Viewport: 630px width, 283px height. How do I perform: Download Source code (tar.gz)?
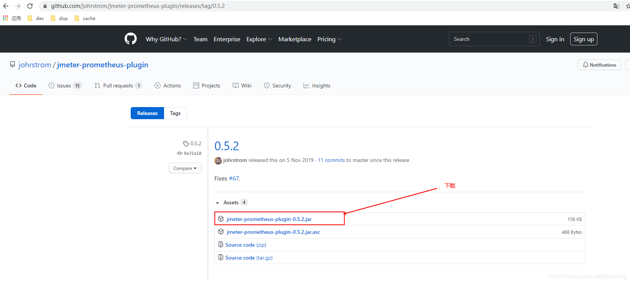pos(249,258)
